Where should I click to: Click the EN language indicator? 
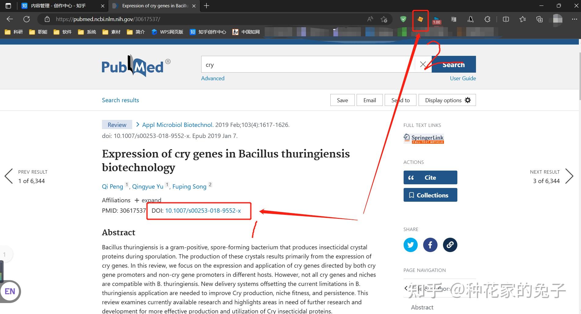click(9, 291)
